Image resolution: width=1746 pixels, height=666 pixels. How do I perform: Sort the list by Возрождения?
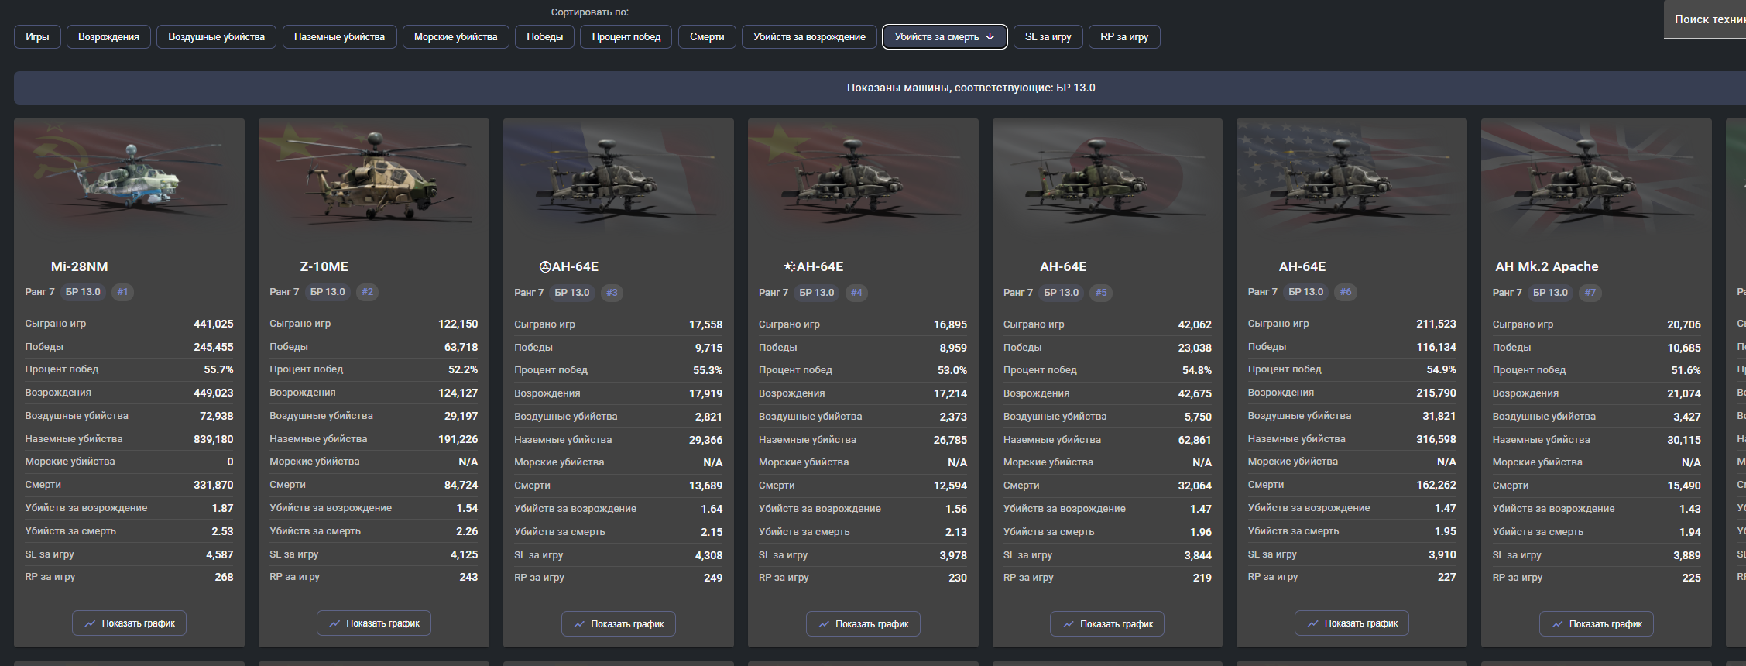(x=108, y=37)
